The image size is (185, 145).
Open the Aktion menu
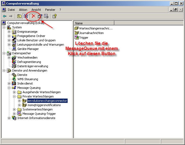click(23, 10)
